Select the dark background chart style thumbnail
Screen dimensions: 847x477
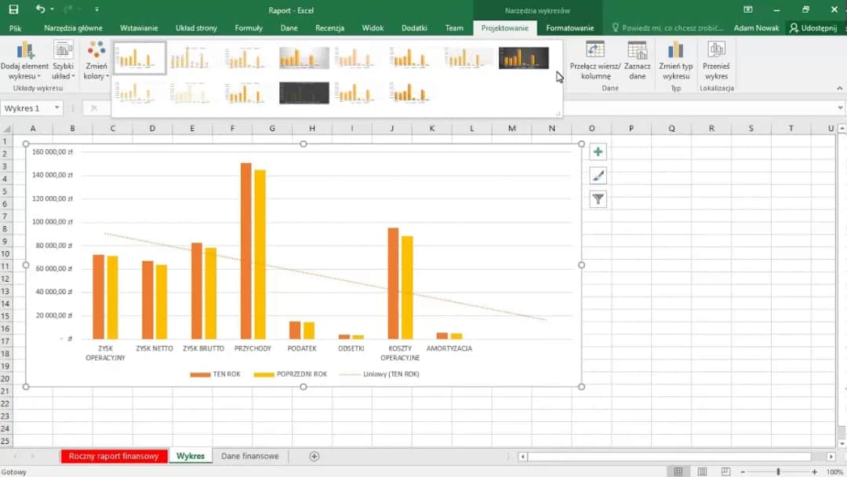pos(523,58)
